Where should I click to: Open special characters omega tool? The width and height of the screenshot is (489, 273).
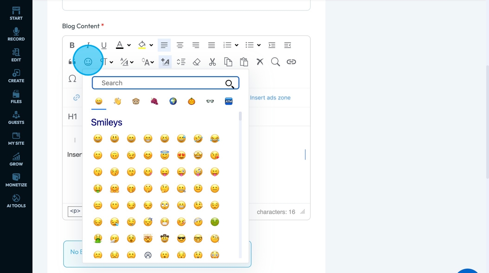pyautogui.click(x=72, y=78)
